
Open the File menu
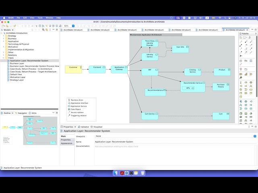18,18
